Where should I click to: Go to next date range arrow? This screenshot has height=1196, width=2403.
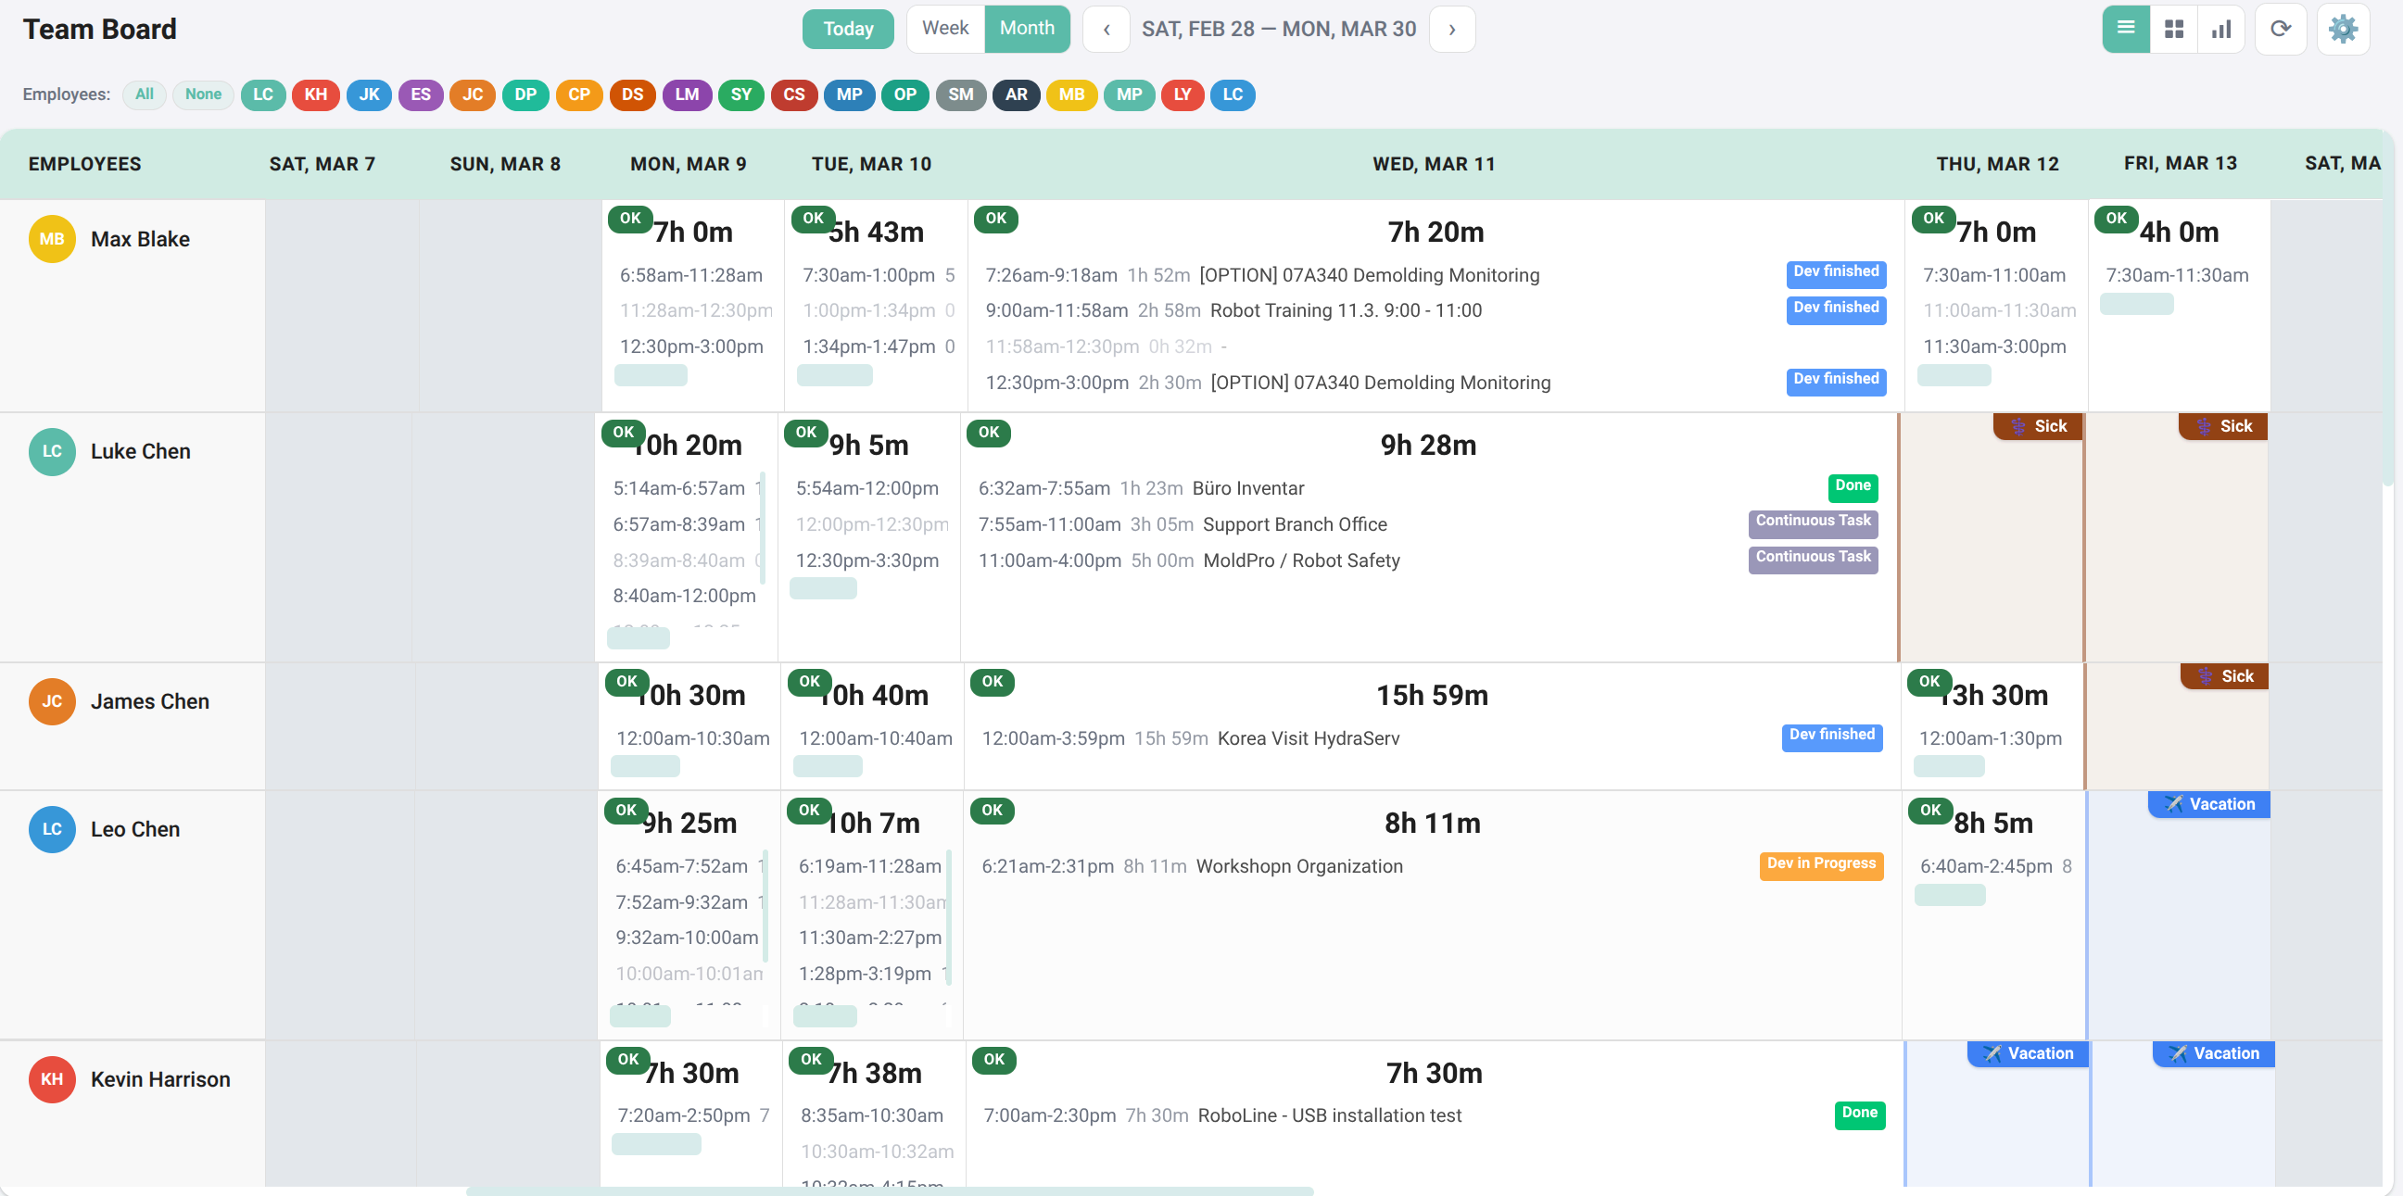[1451, 29]
